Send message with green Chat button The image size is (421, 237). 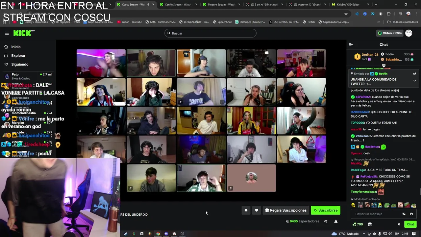pyautogui.click(x=410, y=224)
